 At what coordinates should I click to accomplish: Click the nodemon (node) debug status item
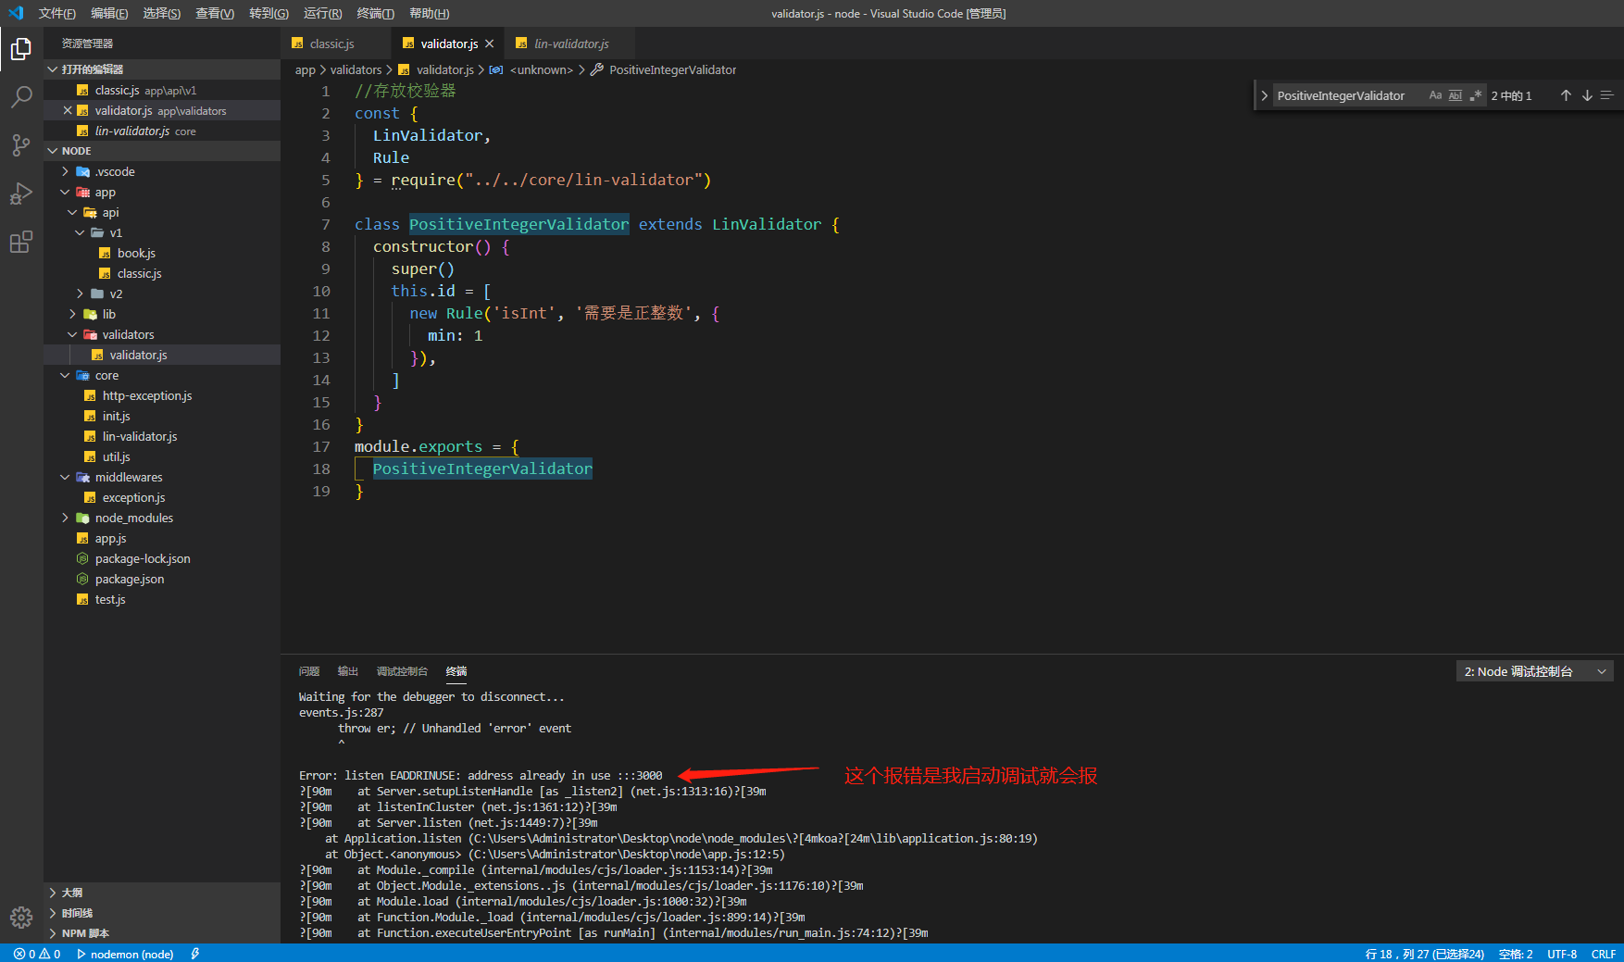125,954
